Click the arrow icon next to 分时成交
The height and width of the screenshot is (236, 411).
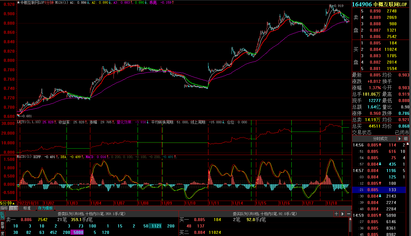tap(400, 139)
